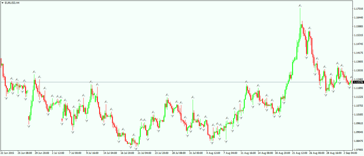Click the 29 Jun 20:00 time label

(42, 153)
